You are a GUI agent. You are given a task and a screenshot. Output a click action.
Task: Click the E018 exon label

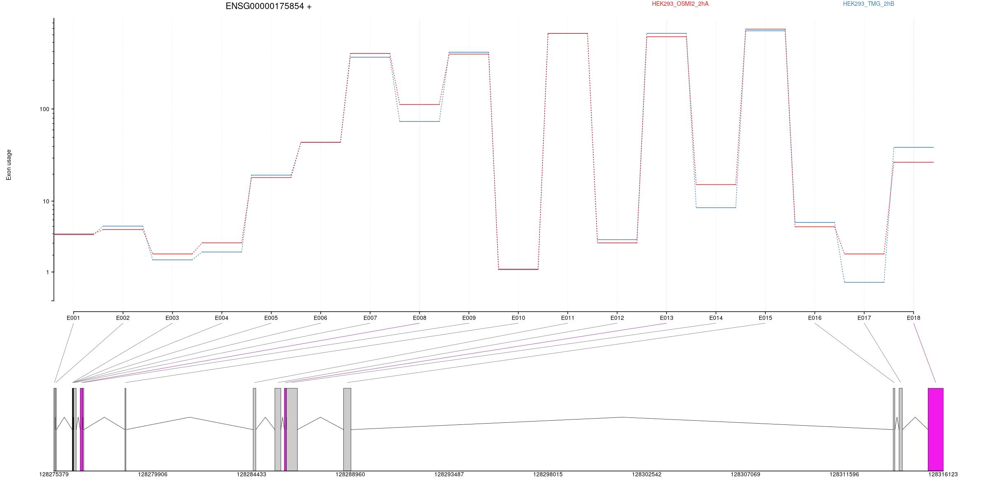pos(913,318)
